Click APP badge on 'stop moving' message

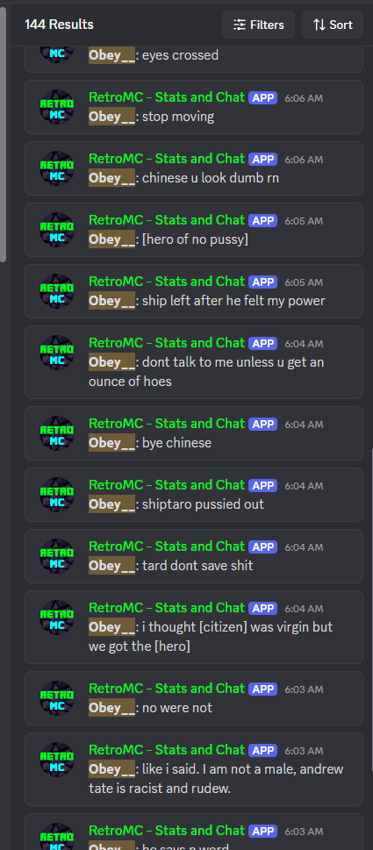point(263,98)
